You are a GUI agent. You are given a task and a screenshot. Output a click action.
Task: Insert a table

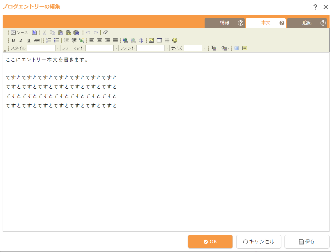159,40
